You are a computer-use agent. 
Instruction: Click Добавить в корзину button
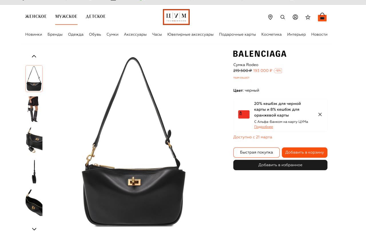[x=305, y=152]
